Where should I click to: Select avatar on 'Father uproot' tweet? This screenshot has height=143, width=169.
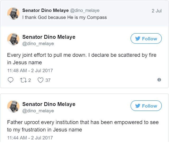(13, 106)
